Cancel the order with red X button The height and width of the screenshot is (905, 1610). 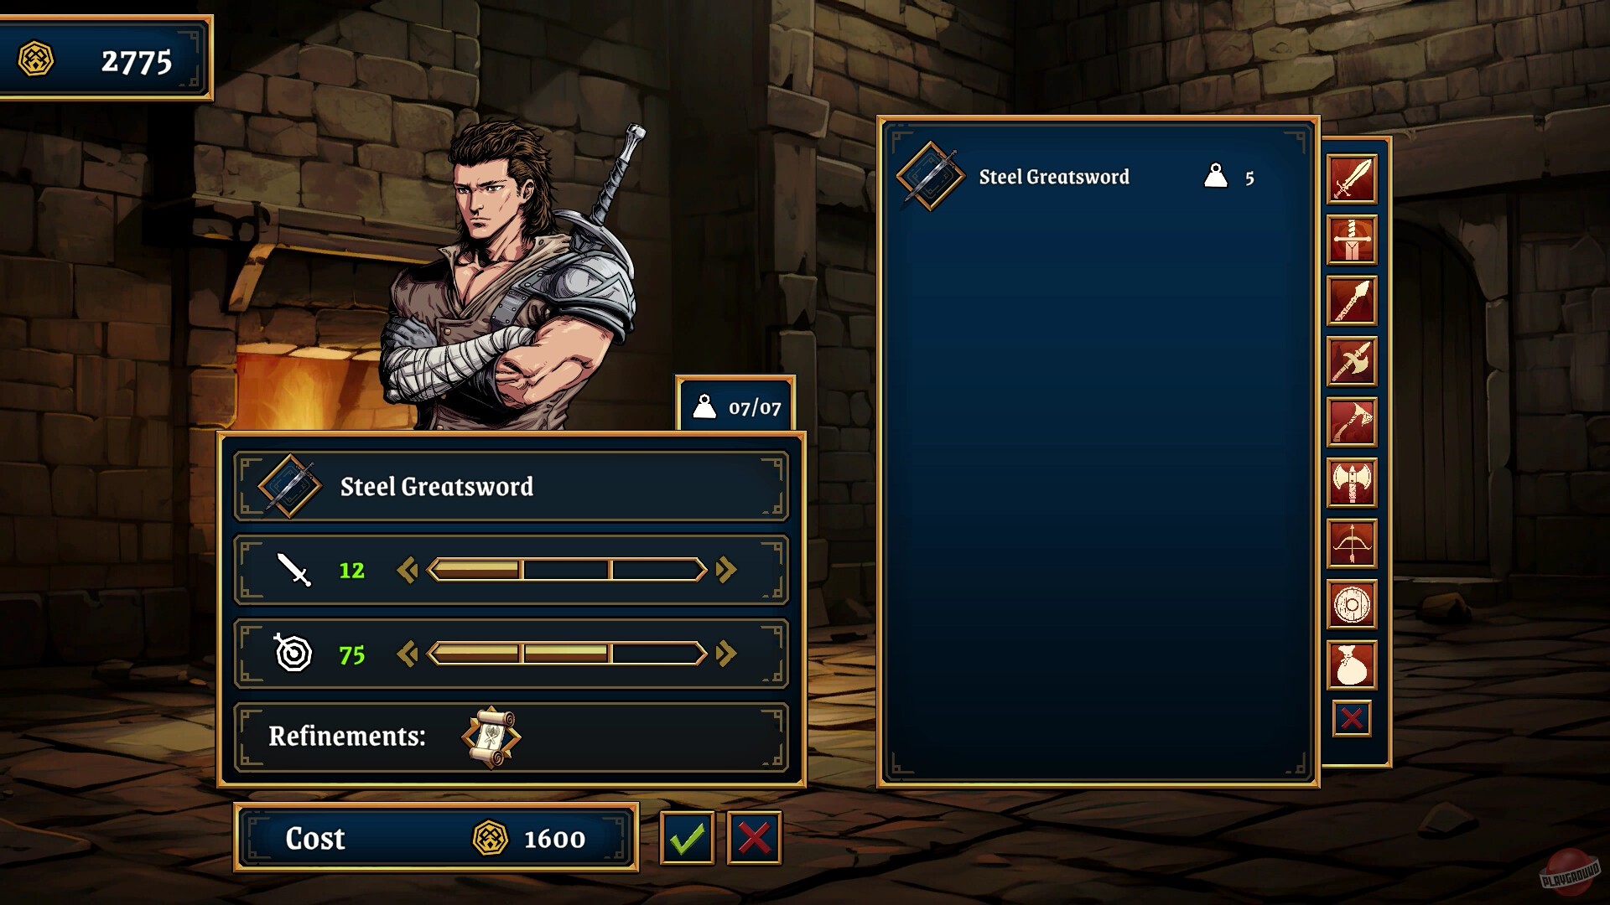[x=755, y=838]
